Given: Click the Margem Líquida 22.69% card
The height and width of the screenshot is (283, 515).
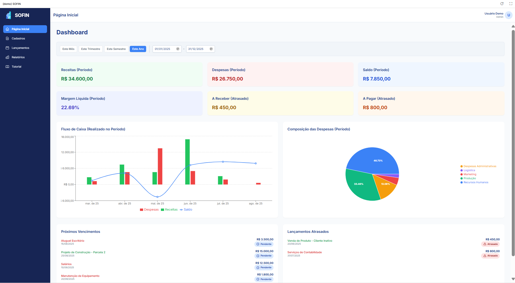Looking at the screenshot, I should 129,104.
